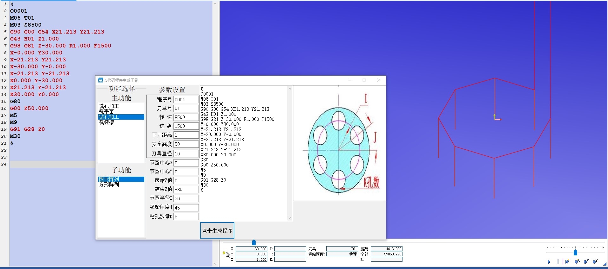
Task: Choose 铣平面 in main function list
Action: [106, 111]
